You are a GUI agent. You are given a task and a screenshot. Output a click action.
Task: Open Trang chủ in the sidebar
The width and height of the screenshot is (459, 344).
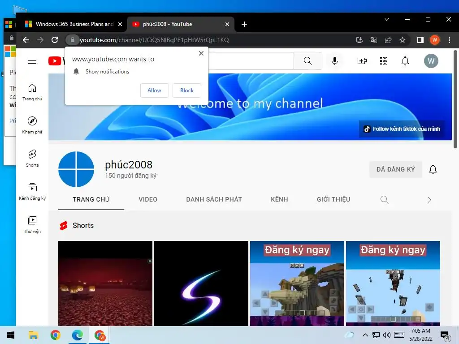[32, 92]
